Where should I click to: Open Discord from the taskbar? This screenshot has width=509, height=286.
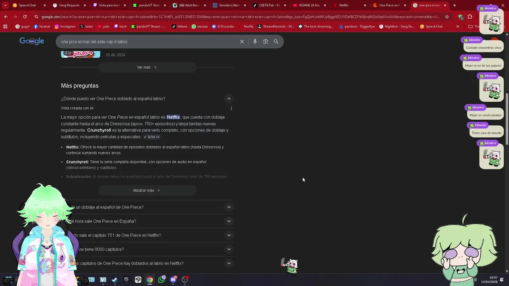pyautogui.click(x=173, y=280)
